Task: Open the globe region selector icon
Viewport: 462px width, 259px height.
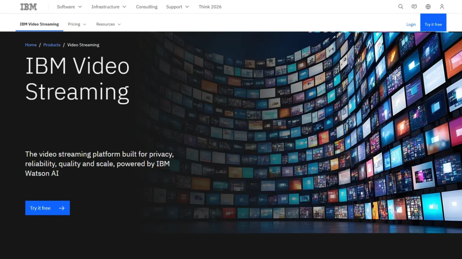Action: 428,6
